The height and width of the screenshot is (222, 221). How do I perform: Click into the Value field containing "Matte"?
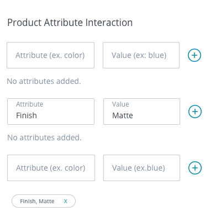(x=141, y=112)
